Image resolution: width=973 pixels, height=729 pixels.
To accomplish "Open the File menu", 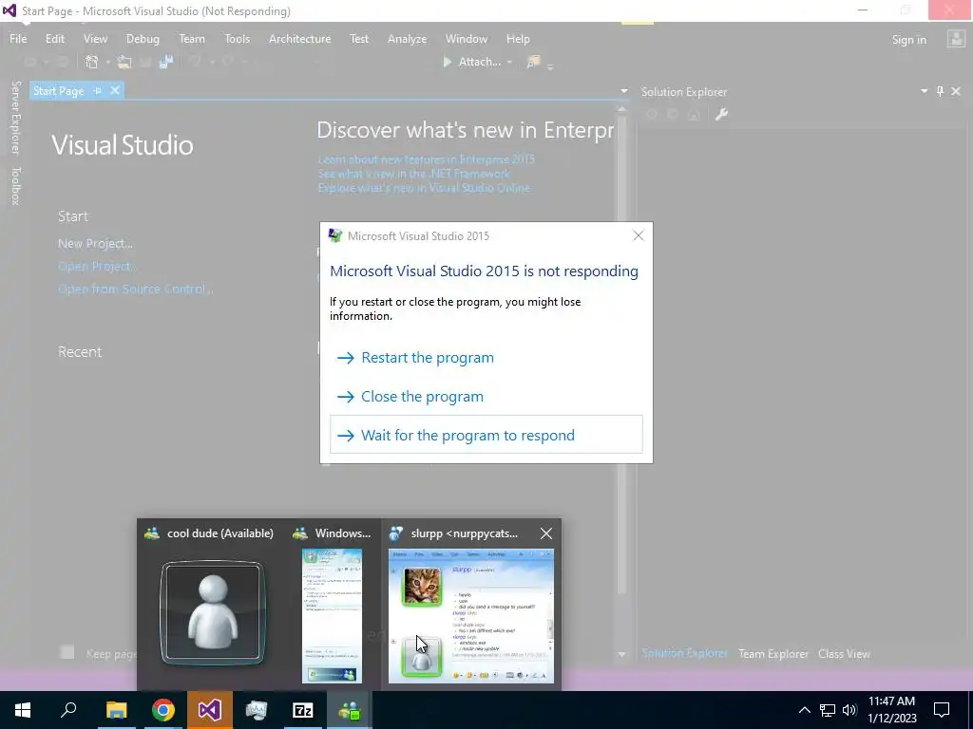I will point(18,38).
